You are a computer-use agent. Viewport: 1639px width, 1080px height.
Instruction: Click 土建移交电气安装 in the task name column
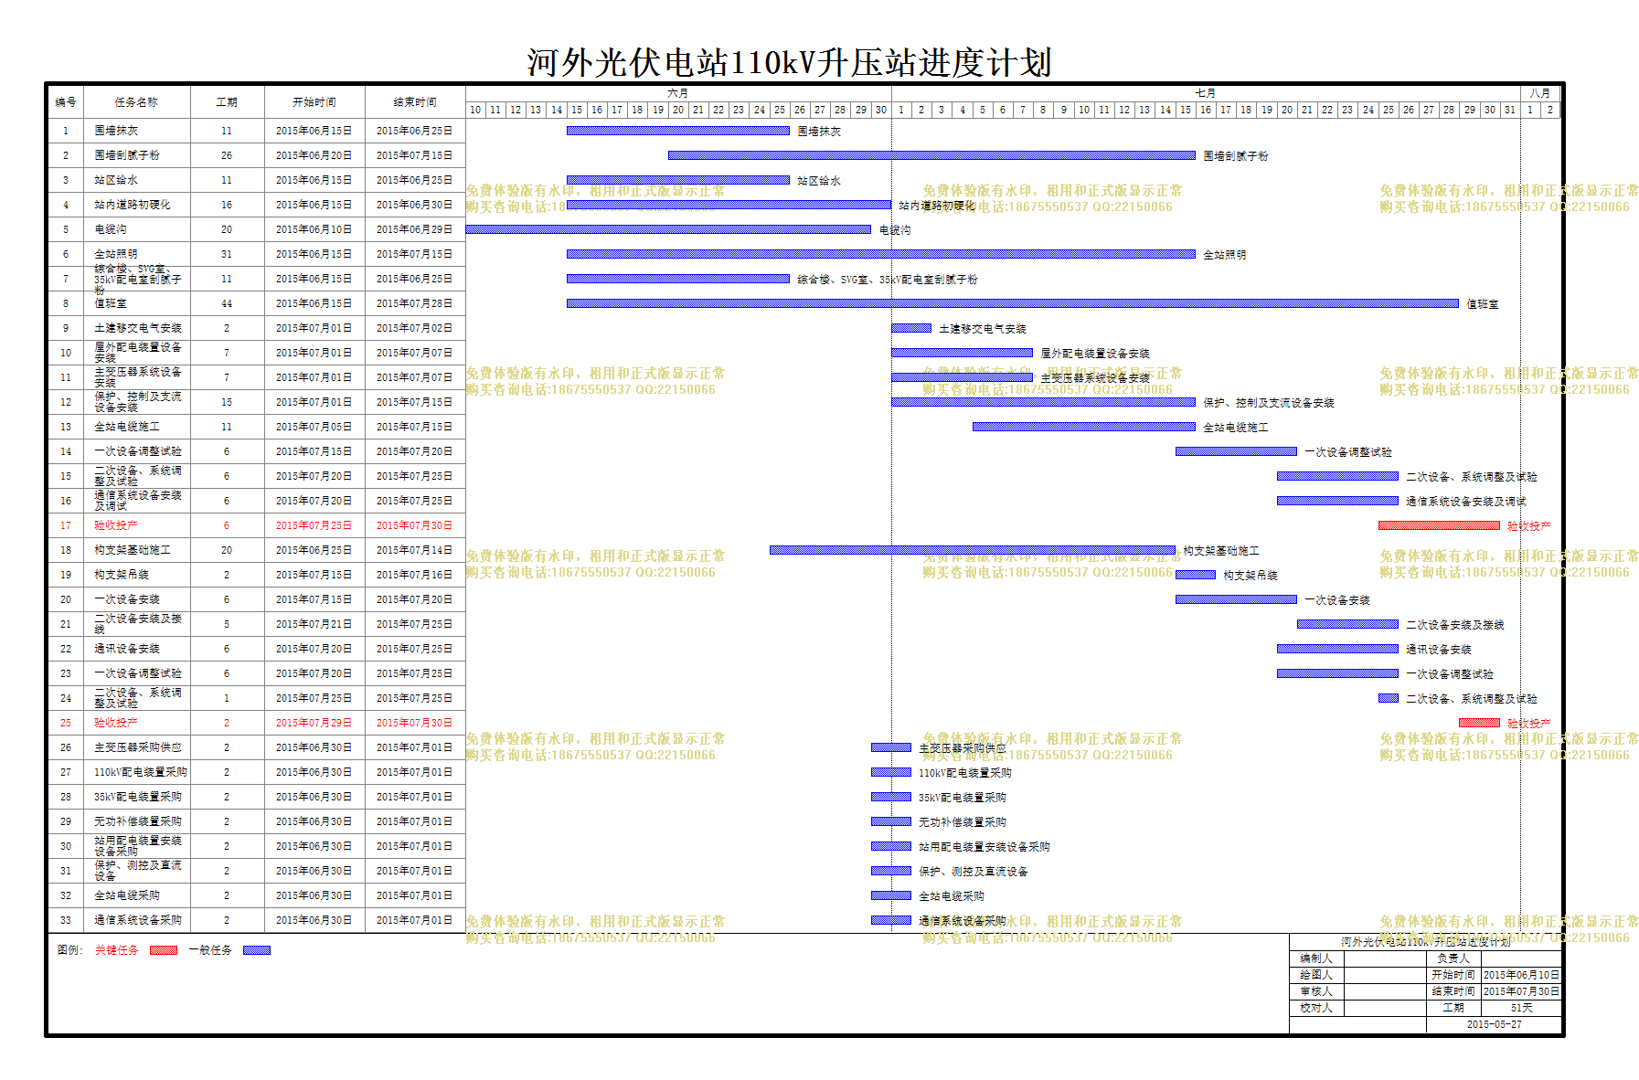click(x=138, y=328)
